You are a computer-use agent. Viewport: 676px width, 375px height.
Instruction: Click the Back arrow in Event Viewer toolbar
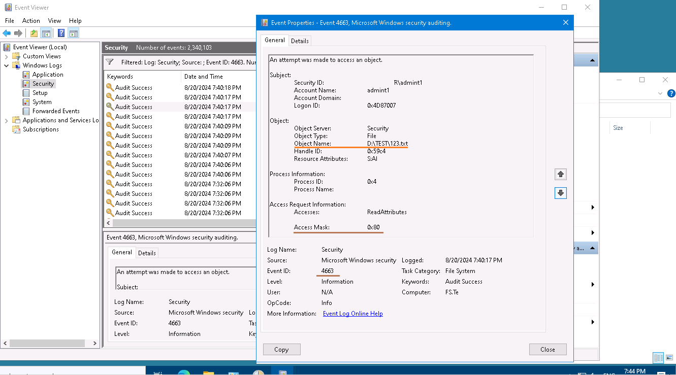(x=7, y=33)
